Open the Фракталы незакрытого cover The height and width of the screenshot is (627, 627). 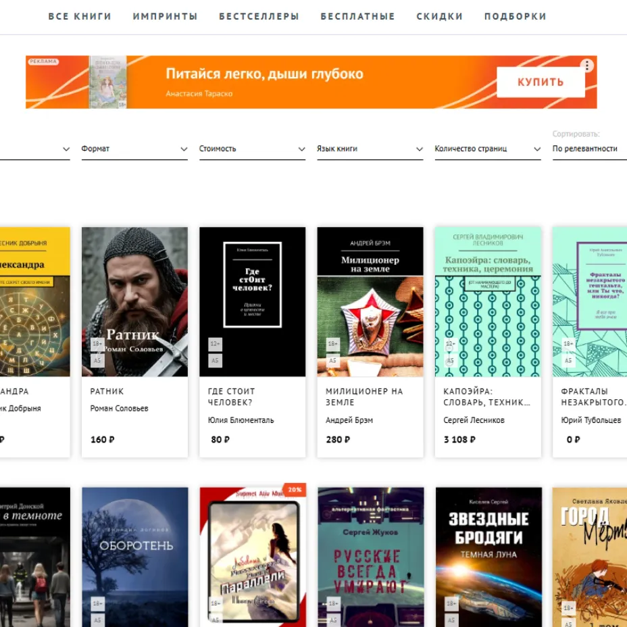click(x=590, y=302)
